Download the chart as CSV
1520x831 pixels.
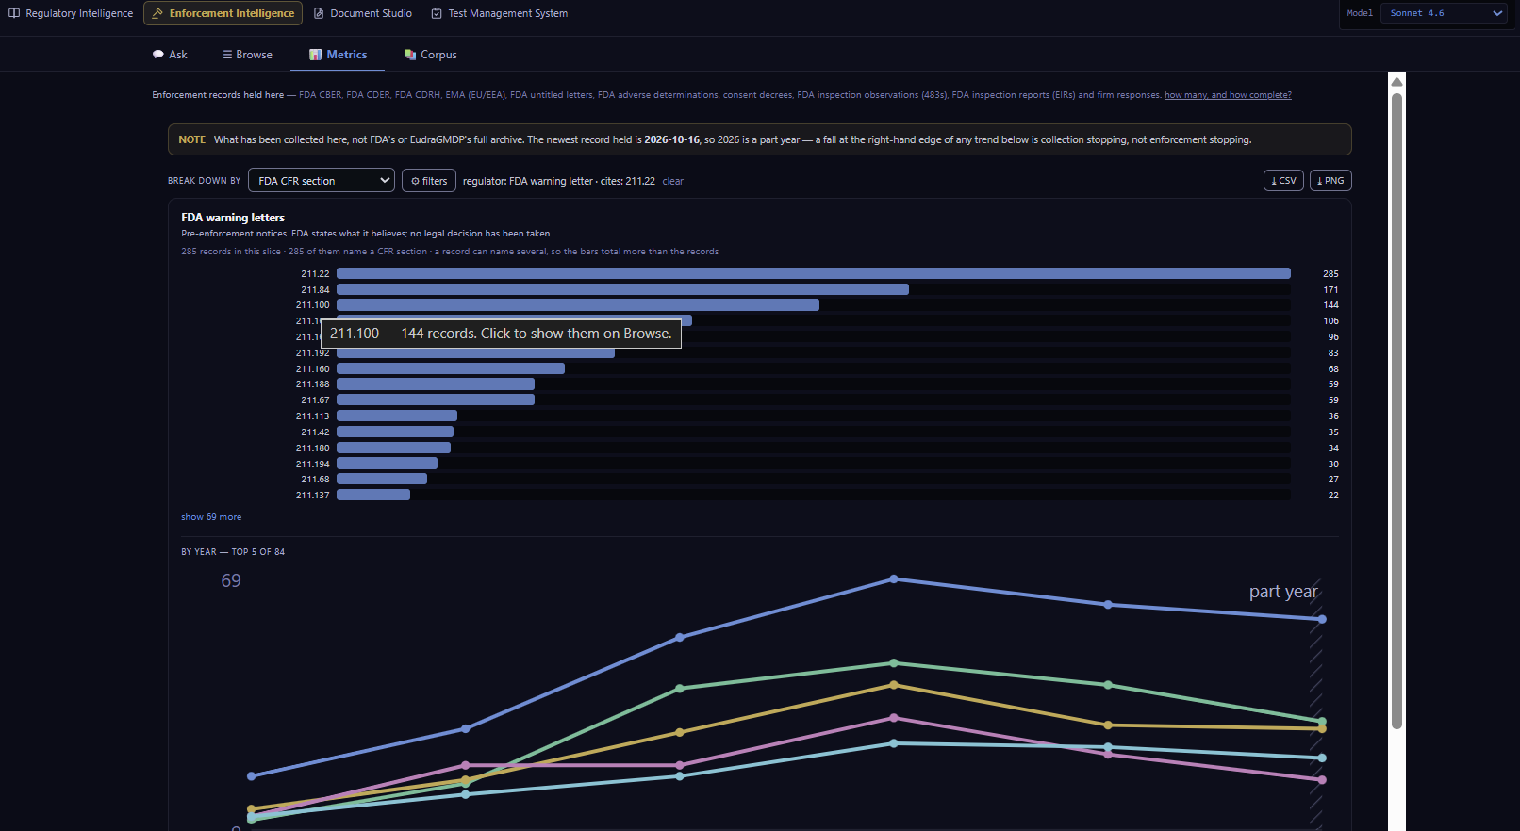click(1283, 181)
